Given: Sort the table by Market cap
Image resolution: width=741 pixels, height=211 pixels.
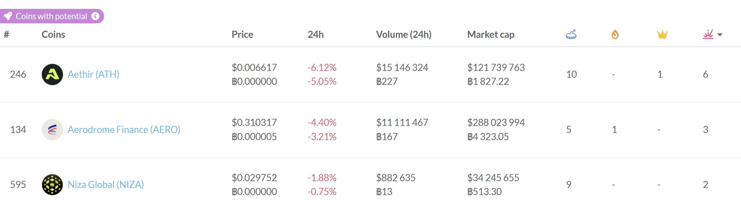Looking at the screenshot, I should [x=491, y=35].
